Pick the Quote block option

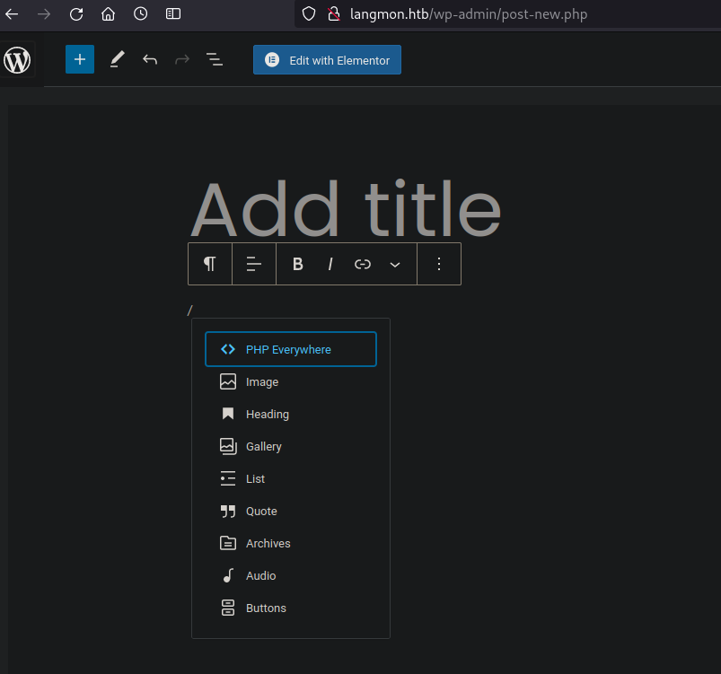tap(291, 512)
